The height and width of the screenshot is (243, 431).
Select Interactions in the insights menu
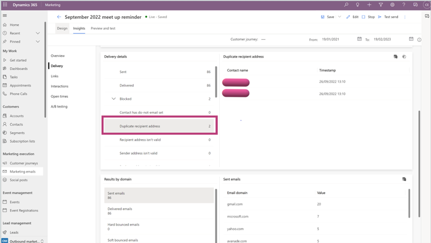(60, 86)
